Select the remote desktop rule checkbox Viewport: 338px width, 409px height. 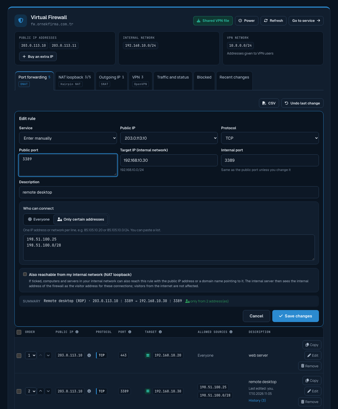point(19,391)
